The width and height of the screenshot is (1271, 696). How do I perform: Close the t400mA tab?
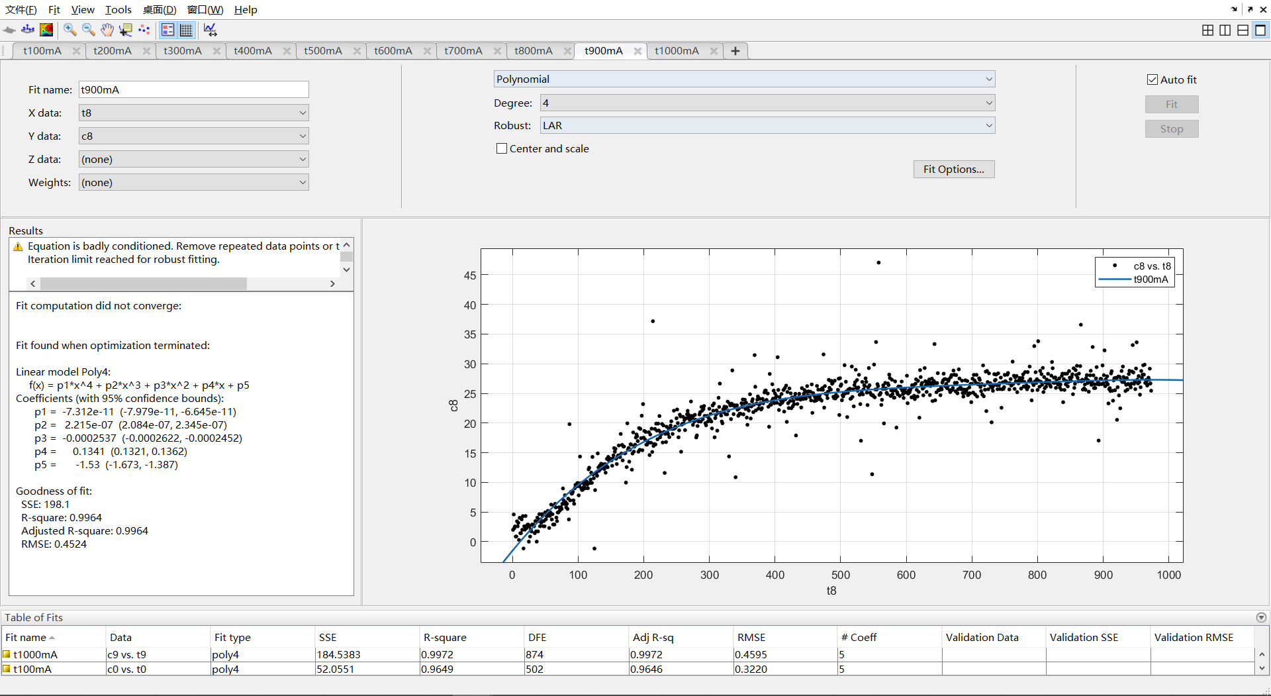pyautogui.click(x=287, y=51)
